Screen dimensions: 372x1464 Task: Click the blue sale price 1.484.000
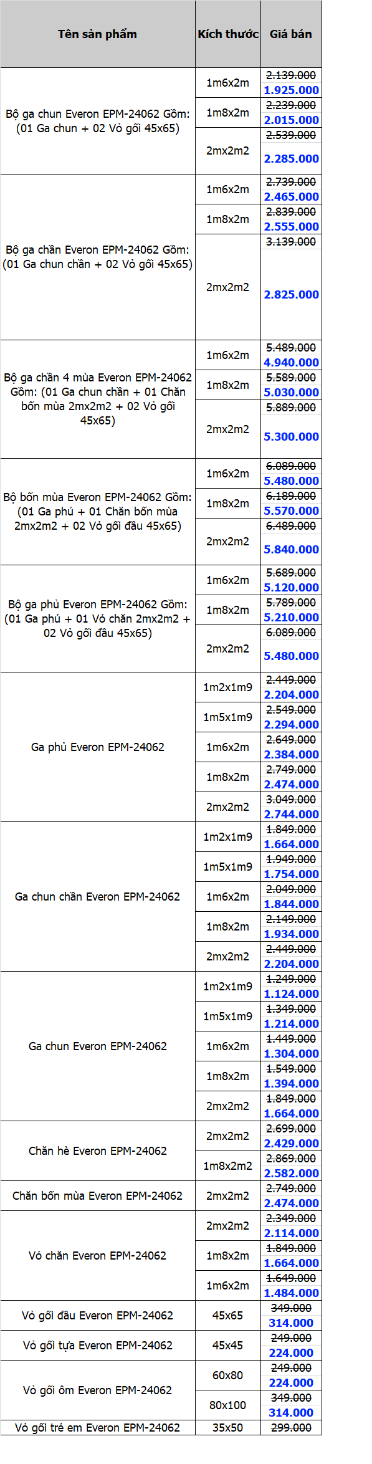[291, 1293]
